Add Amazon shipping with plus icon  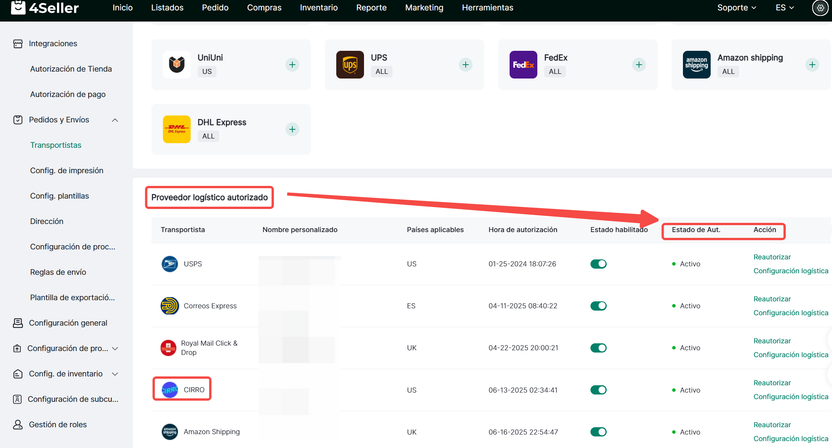(812, 65)
